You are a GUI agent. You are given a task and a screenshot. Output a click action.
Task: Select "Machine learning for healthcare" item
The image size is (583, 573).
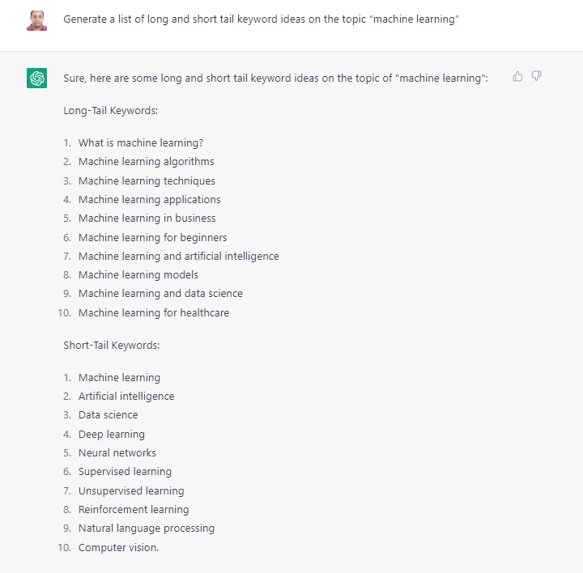tap(154, 312)
